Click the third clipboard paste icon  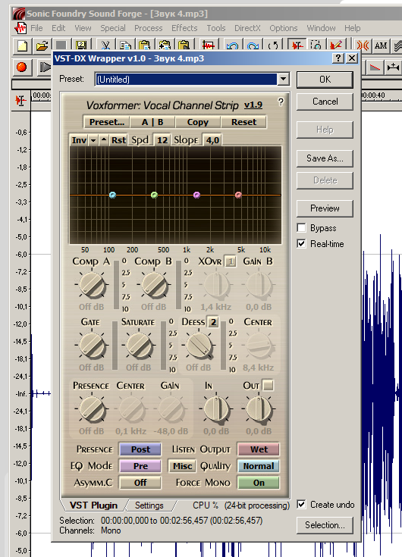coord(184,45)
